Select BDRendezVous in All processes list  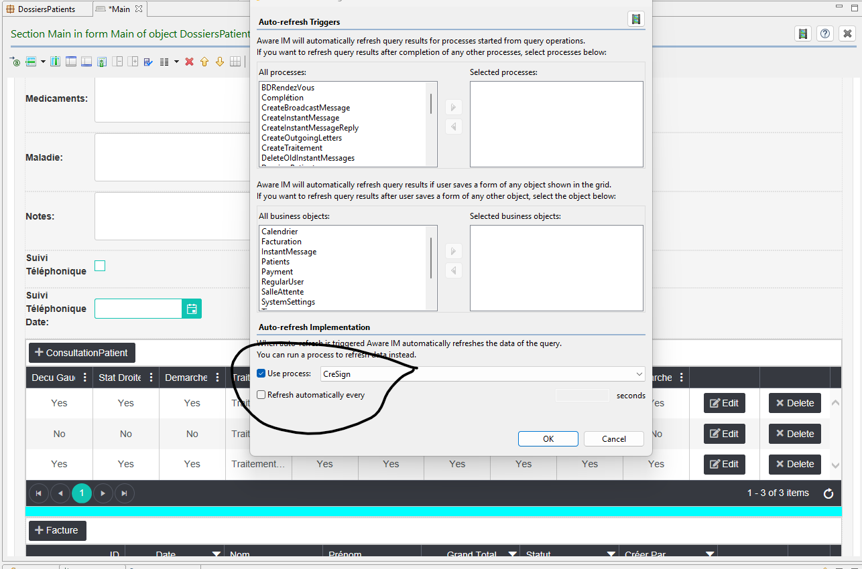pyautogui.click(x=288, y=88)
